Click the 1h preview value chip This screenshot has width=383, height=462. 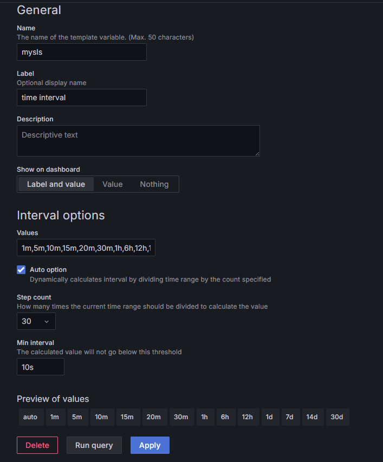pos(204,417)
